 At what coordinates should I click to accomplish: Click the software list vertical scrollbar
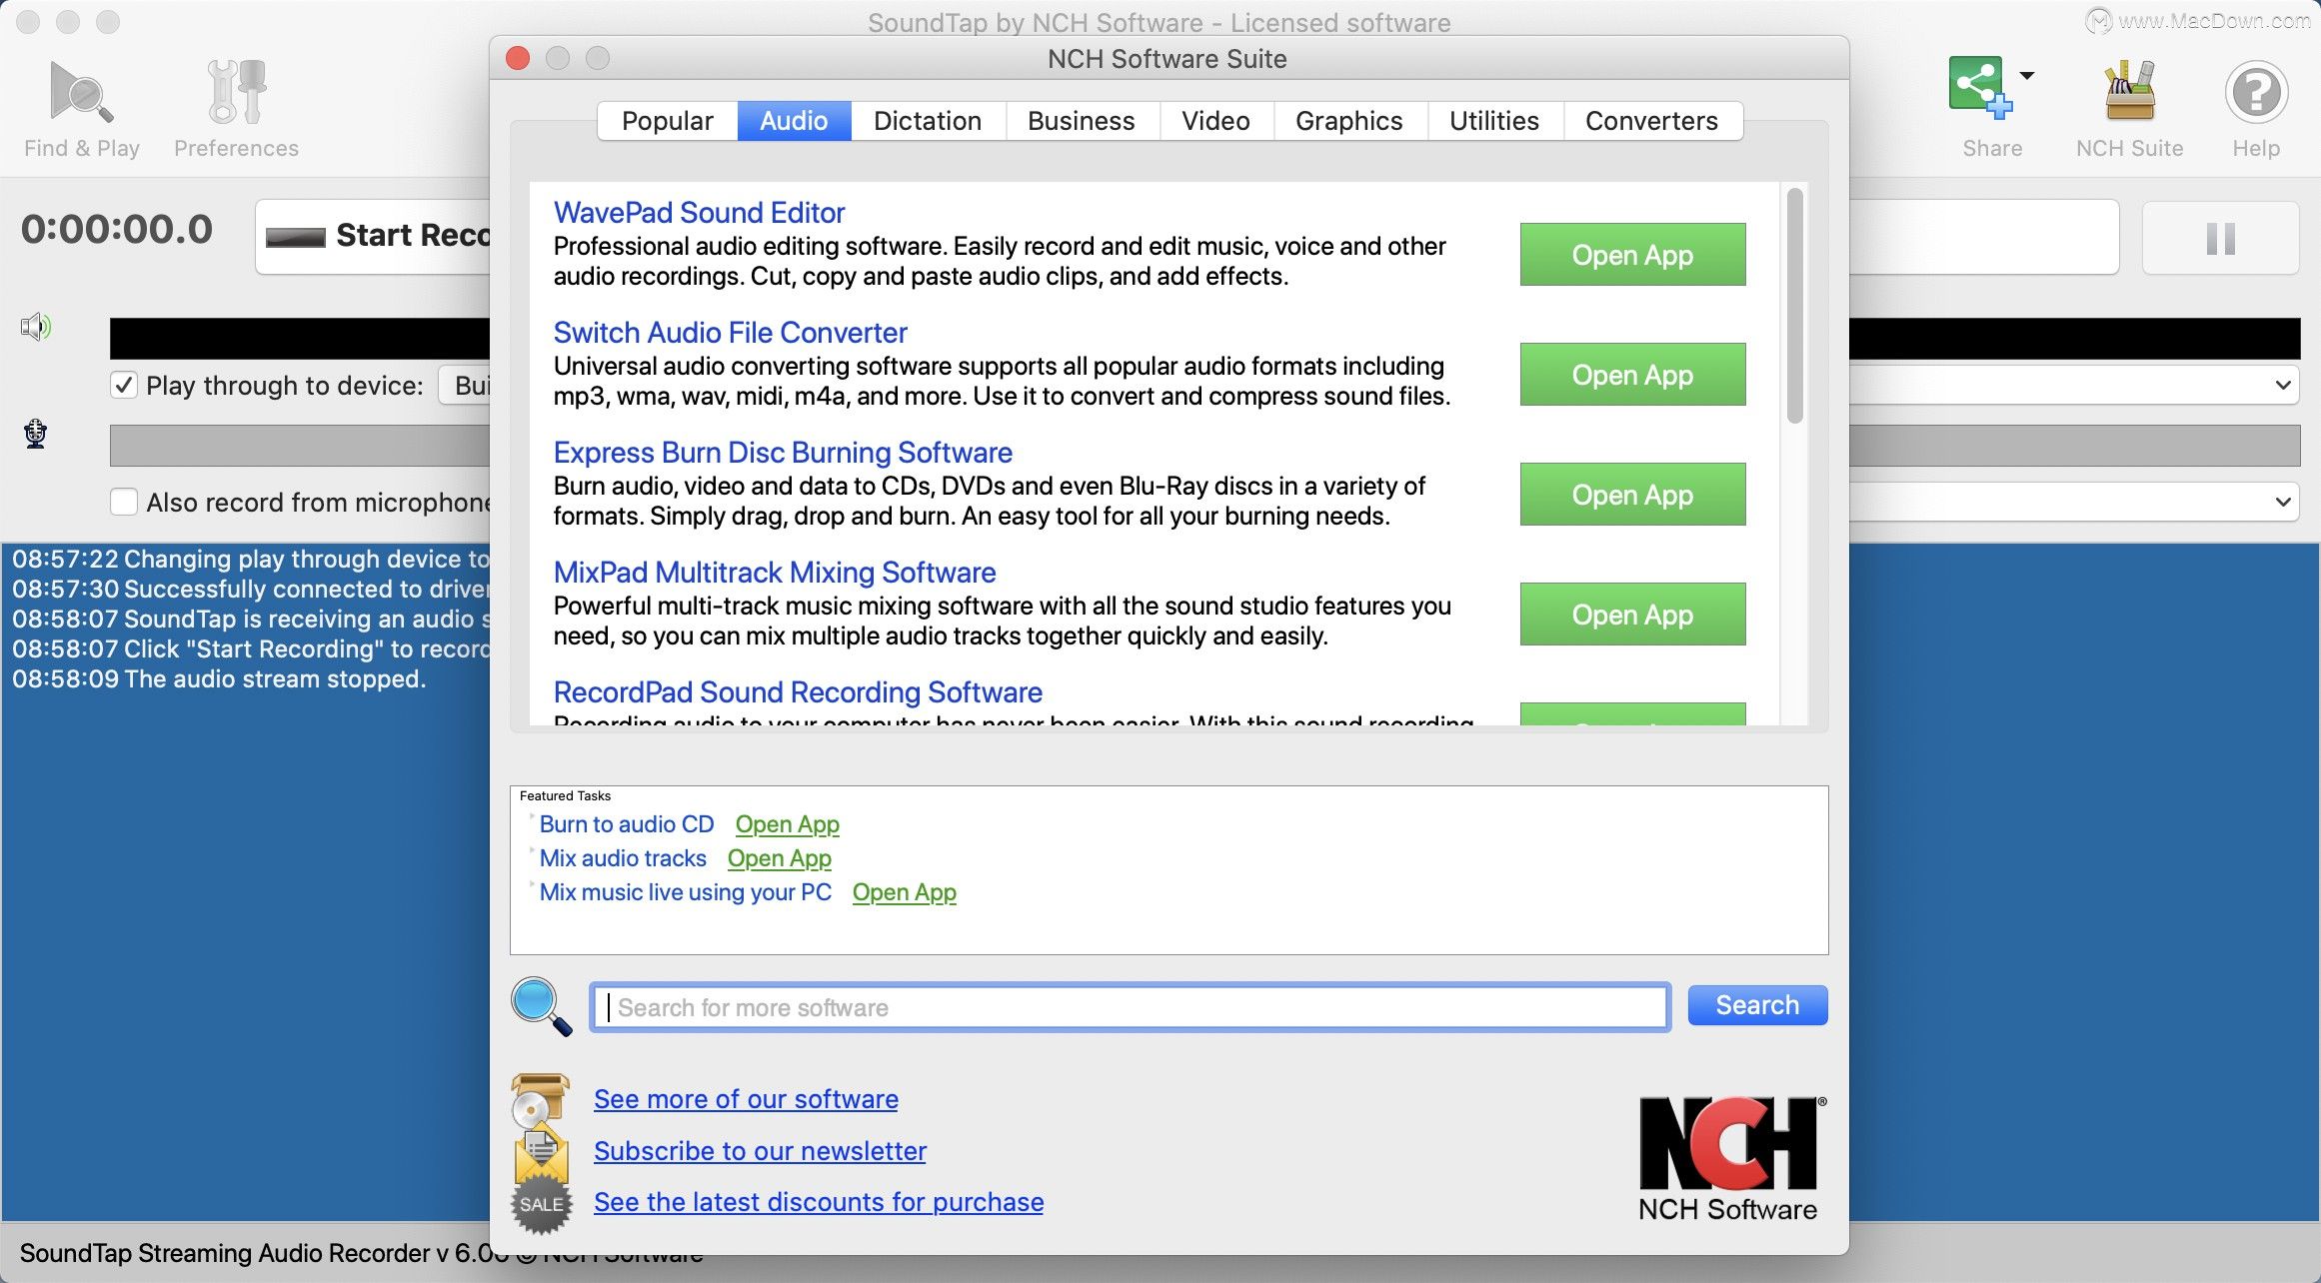[x=1795, y=306]
